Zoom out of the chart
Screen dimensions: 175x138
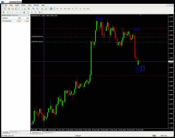[37, 9]
